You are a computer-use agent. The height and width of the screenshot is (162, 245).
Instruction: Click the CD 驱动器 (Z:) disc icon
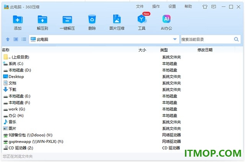point(6,148)
